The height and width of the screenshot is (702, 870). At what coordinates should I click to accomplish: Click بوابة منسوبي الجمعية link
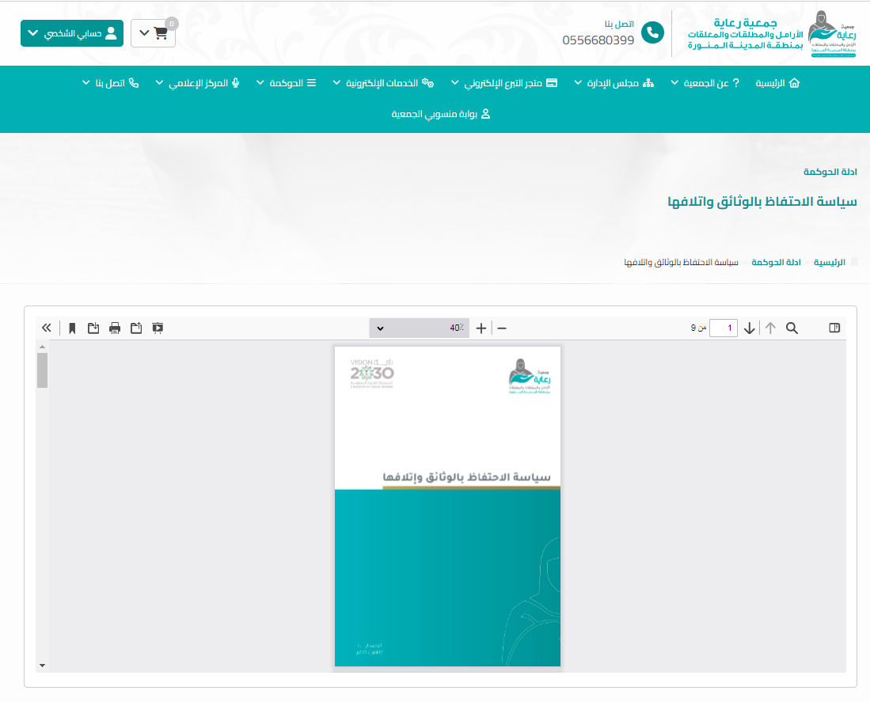441,114
